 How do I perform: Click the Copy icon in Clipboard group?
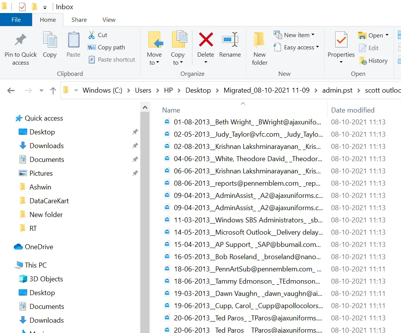point(50,40)
